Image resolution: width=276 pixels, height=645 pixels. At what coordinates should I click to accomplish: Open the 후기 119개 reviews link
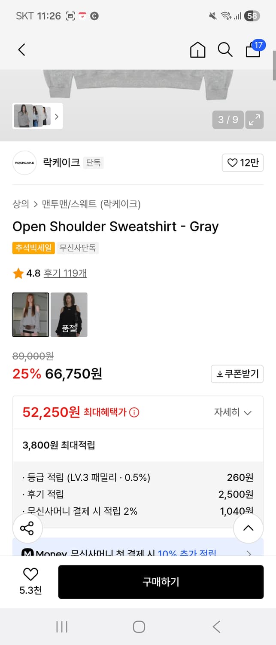point(65,273)
